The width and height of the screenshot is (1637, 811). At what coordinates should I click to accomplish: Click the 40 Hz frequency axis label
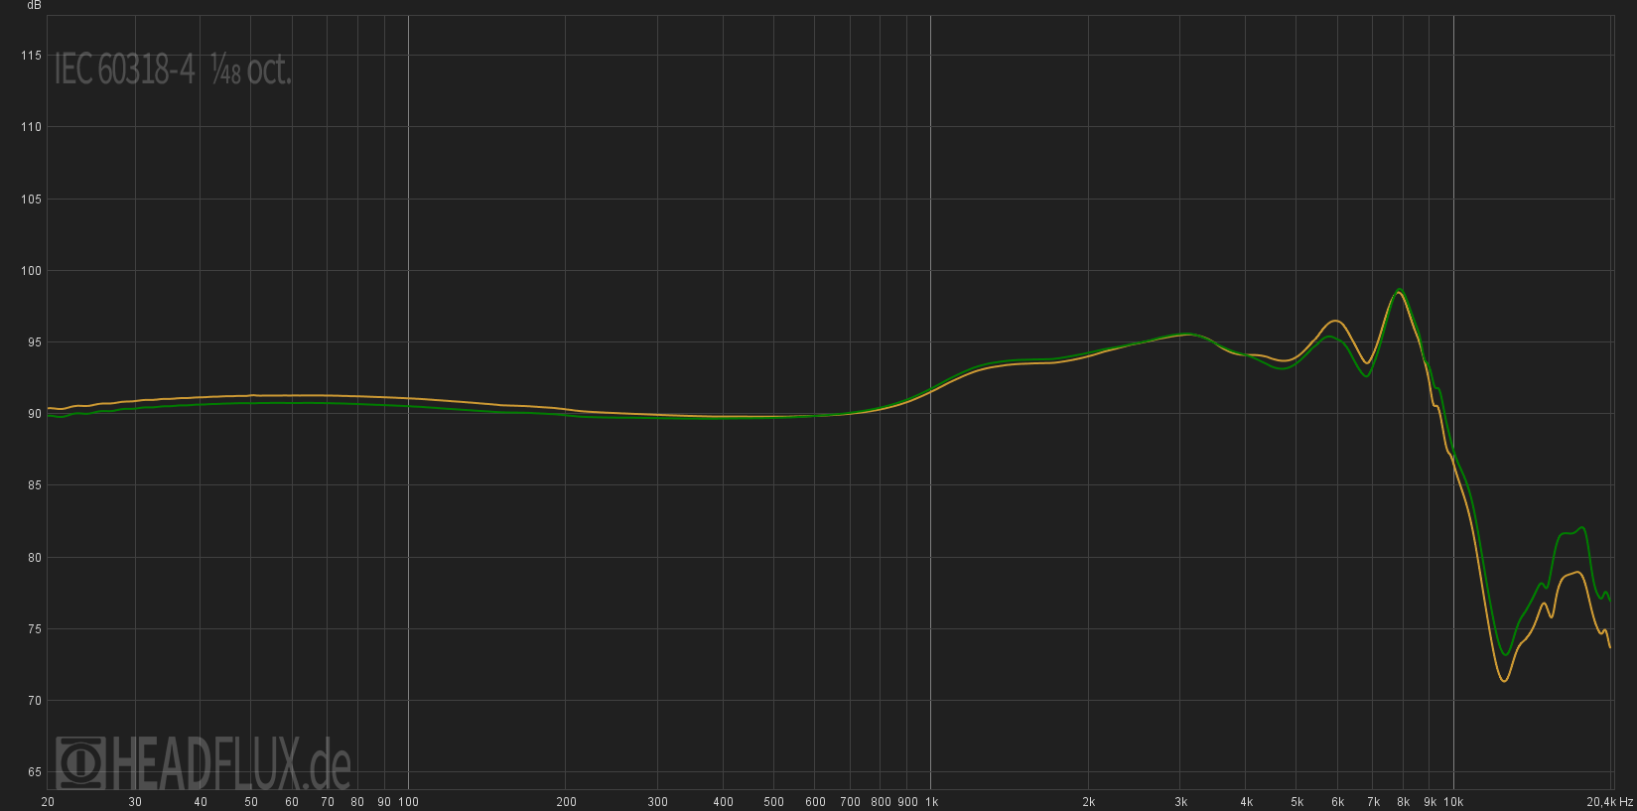(201, 802)
